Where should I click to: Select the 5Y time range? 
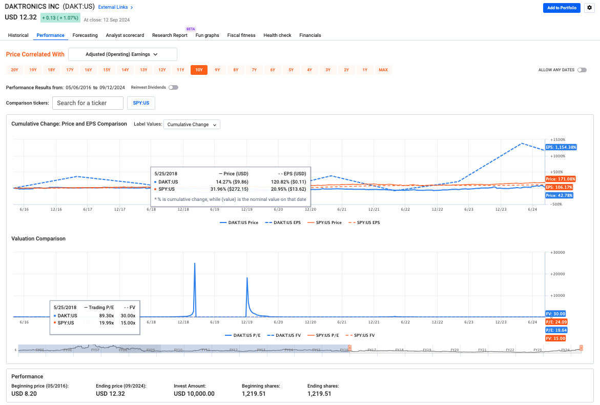click(291, 70)
